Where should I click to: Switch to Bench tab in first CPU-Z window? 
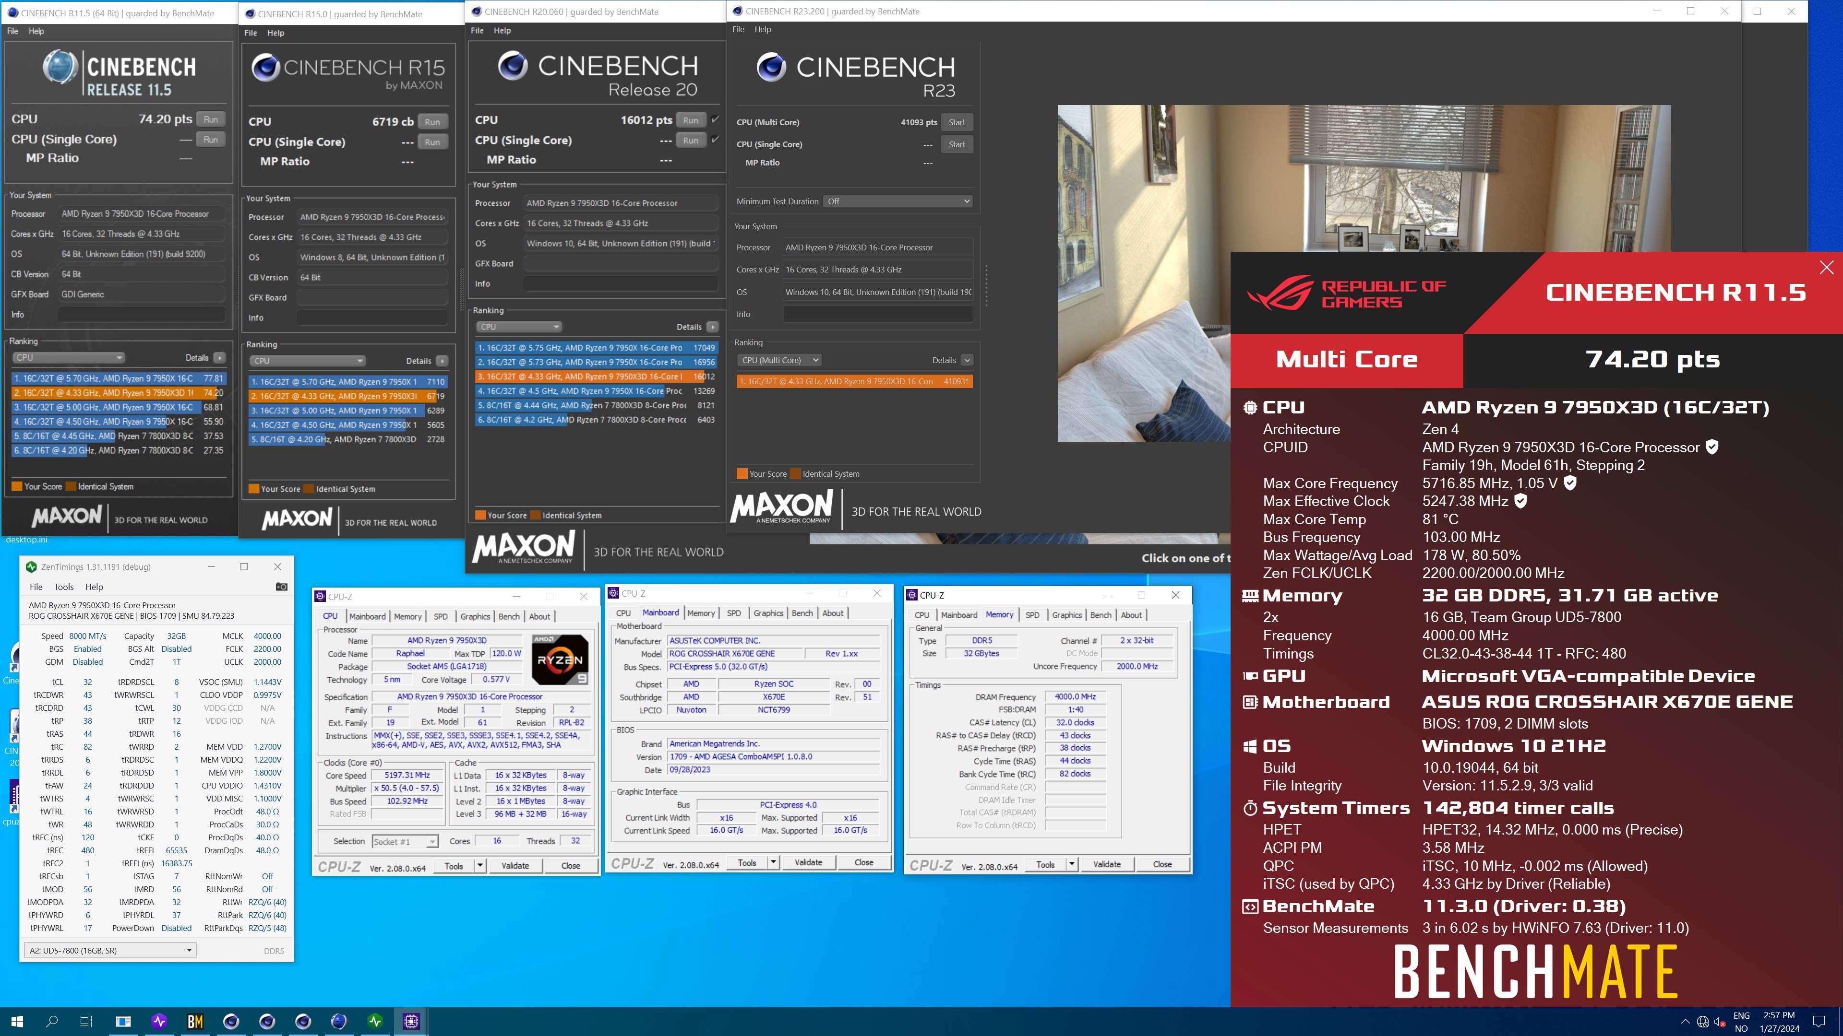pyautogui.click(x=509, y=616)
